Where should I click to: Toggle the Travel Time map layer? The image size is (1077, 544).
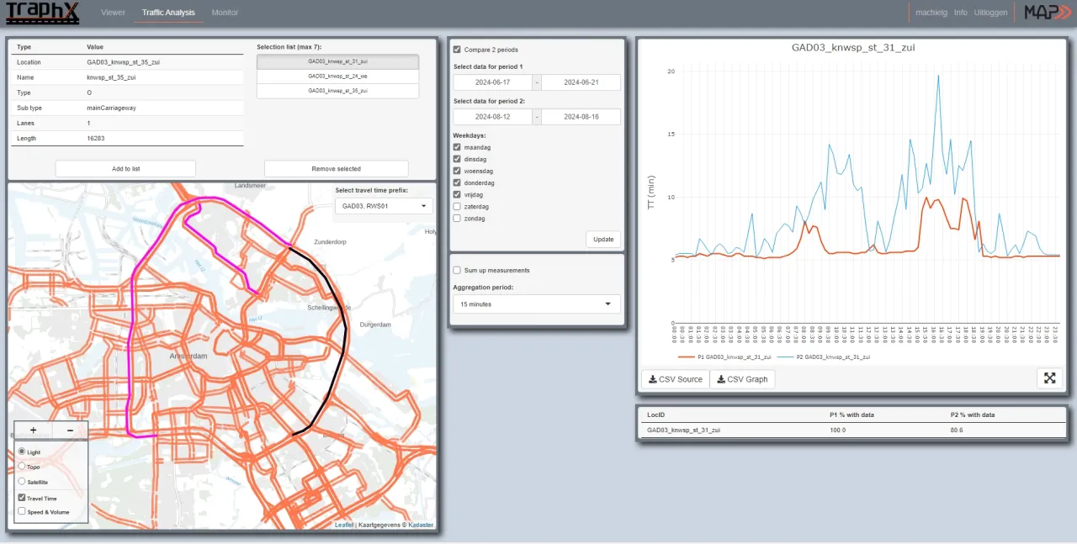click(x=22, y=498)
